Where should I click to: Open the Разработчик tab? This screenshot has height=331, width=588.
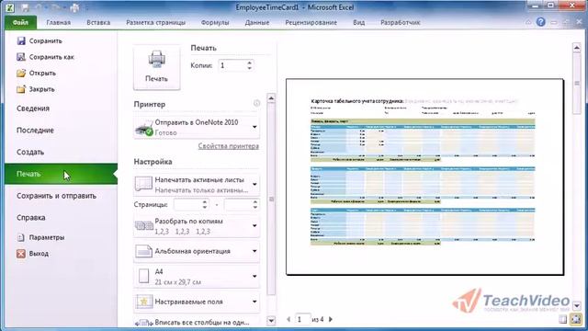coord(401,22)
